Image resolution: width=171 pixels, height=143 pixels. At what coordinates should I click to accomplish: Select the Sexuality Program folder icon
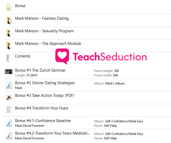pyautogui.click(x=9, y=33)
